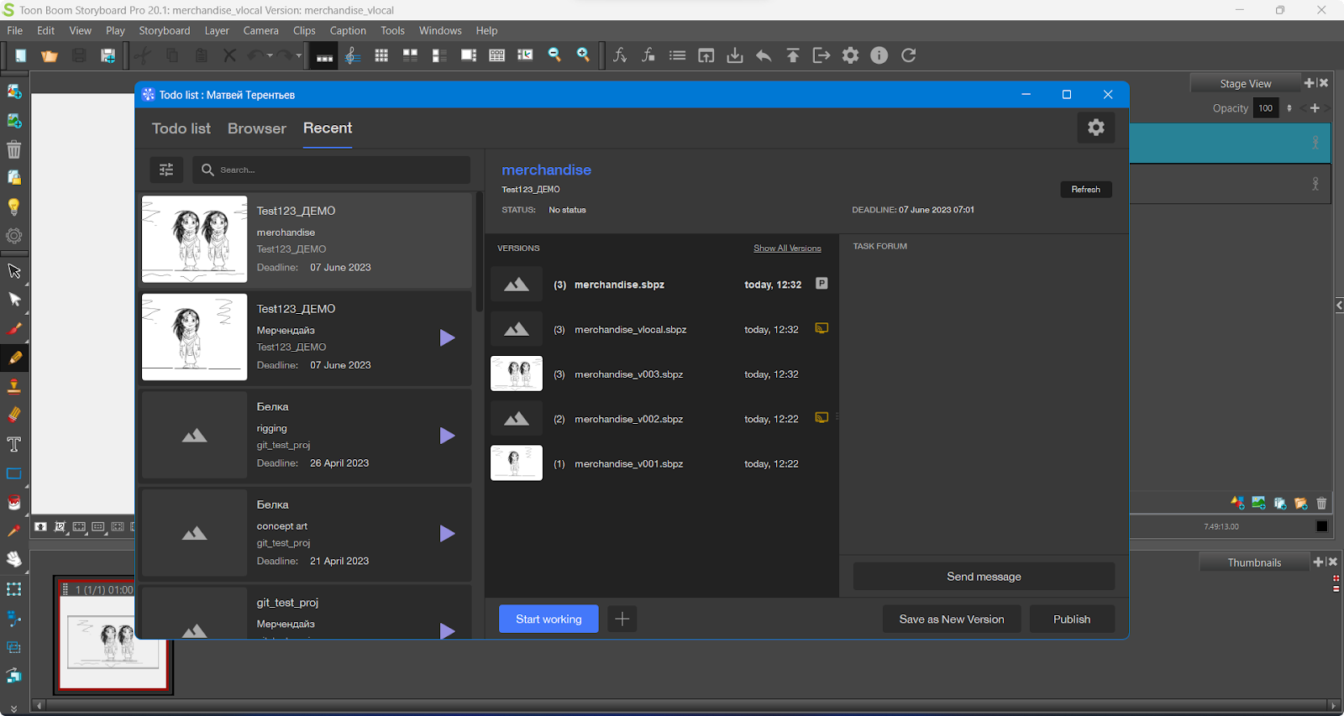Viewport: 1344px width, 716px height.
Task: Select the Test123_ДЕМО merchandise task thumbnail
Action: click(194, 239)
